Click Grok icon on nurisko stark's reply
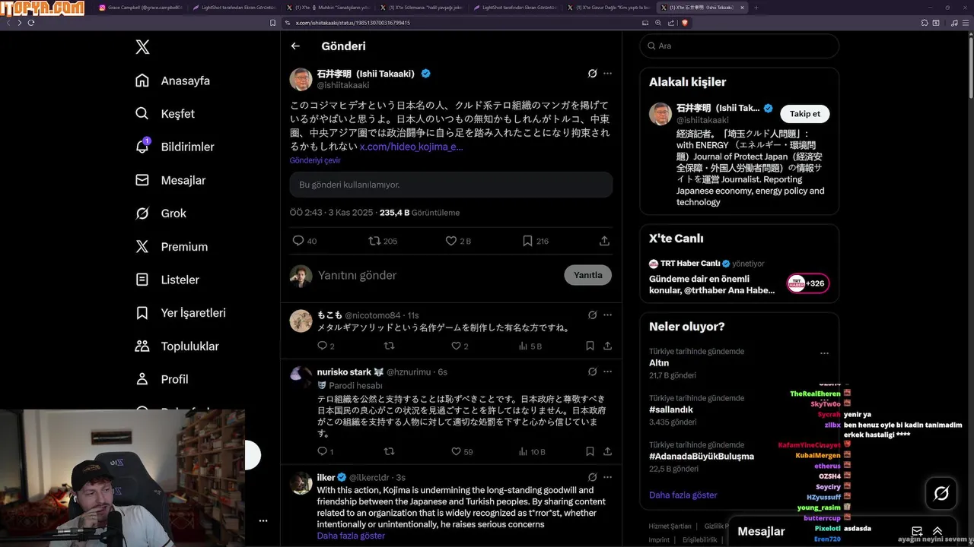The image size is (974, 547). point(592,372)
